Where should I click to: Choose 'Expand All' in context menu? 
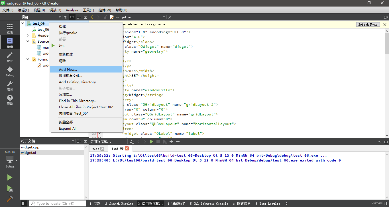(x=86, y=128)
